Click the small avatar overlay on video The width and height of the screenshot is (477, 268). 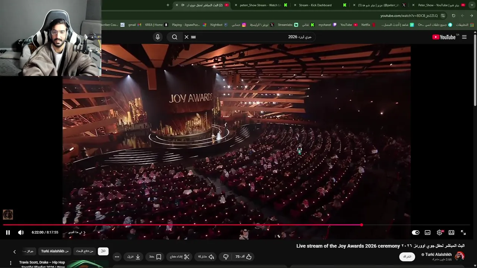8,214
